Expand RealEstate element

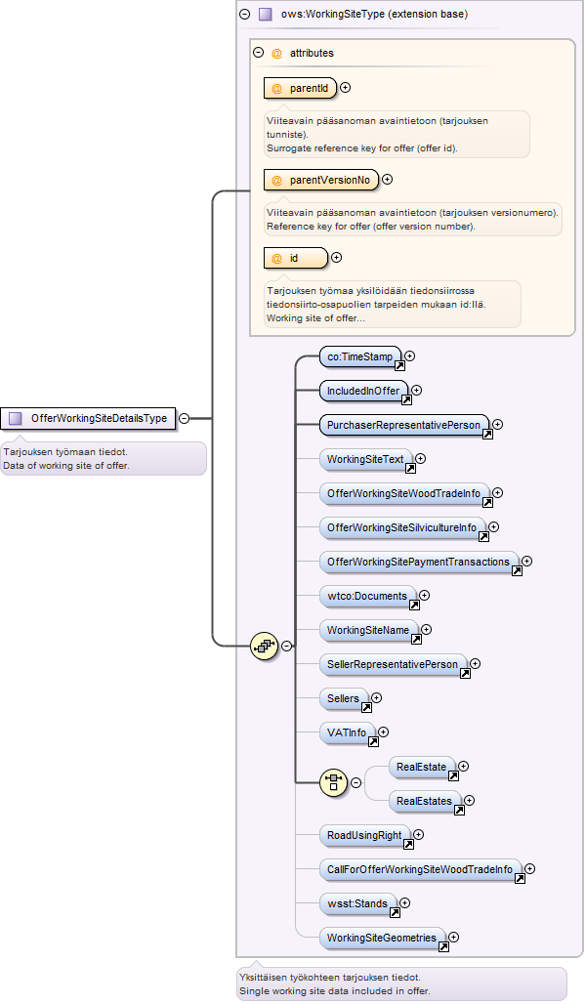click(463, 767)
